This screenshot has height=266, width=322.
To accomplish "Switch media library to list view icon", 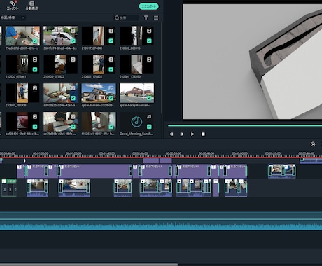I will [x=156, y=17].
